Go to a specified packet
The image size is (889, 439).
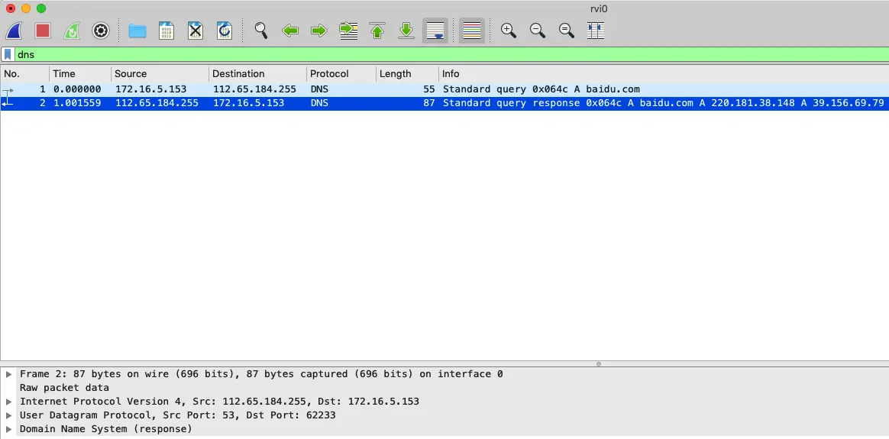(348, 31)
